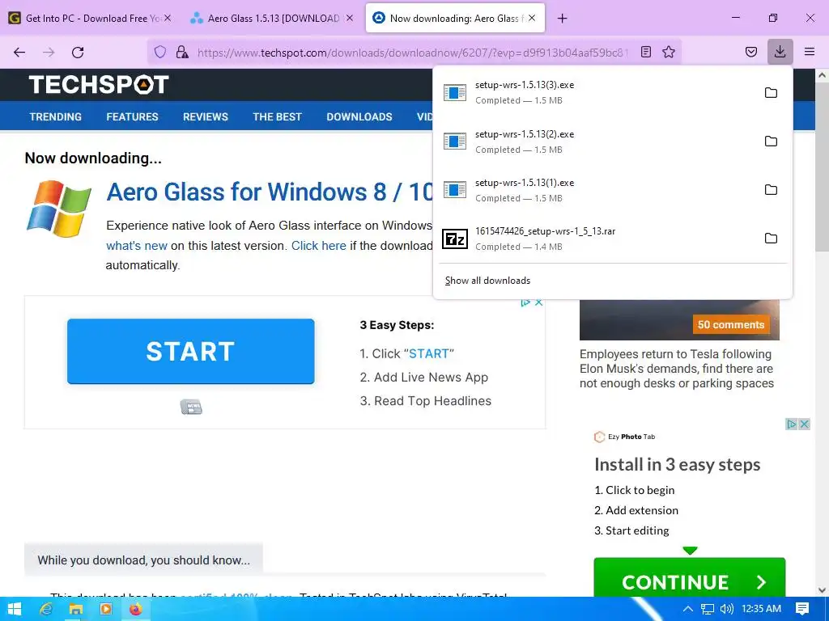Viewport: 829px width, 621px height.
Task: Open the Aero Glass for Windows 8 / 10 title link
Action: click(270, 192)
